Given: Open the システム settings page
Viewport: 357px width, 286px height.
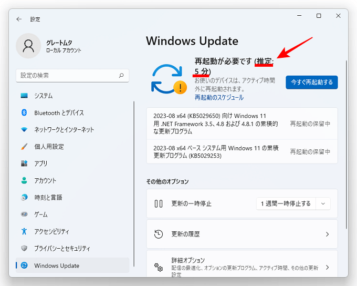Looking at the screenshot, I should coord(72,96).
